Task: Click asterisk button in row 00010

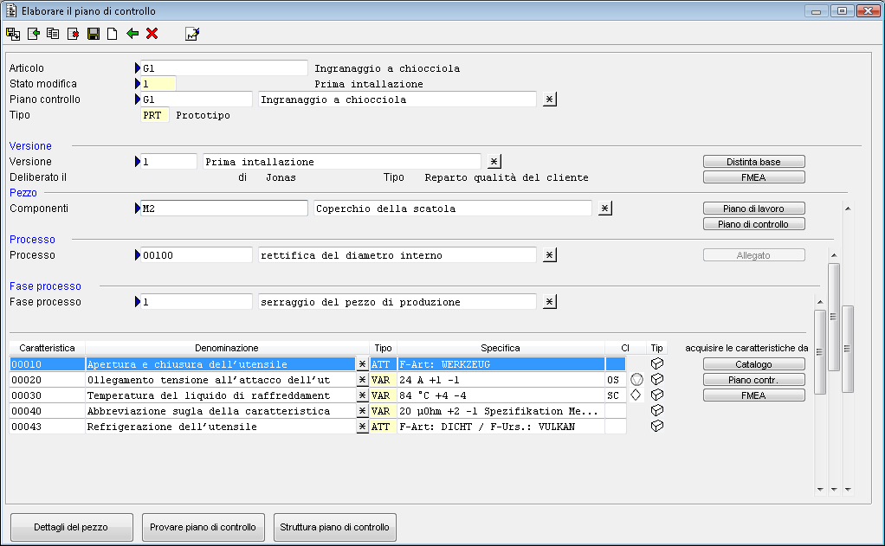Action: coord(362,364)
